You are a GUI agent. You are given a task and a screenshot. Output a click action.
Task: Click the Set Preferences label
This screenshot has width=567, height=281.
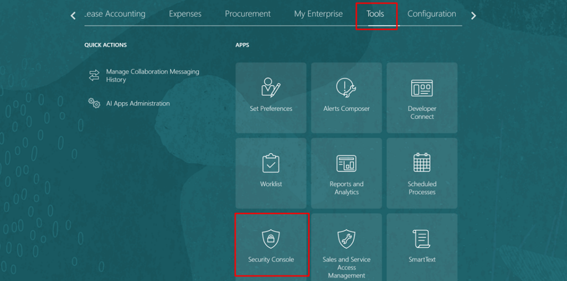click(271, 108)
